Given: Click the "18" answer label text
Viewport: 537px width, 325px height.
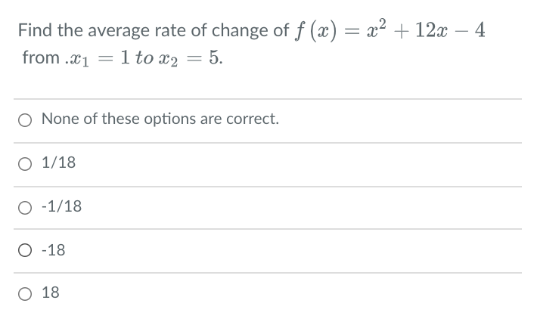Looking at the screenshot, I should coord(51,292).
